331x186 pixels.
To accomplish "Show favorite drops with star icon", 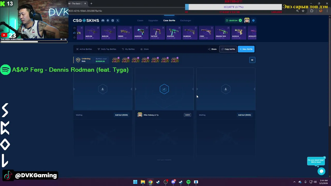I will pos(74,37).
